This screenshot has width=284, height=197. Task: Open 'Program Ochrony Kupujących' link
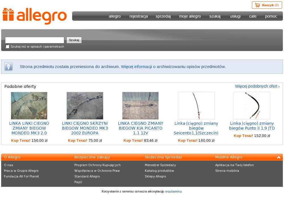[97, 165]
